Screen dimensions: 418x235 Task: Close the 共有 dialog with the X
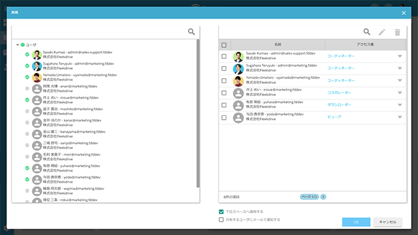pyautogui.click(x=404, y=13)
